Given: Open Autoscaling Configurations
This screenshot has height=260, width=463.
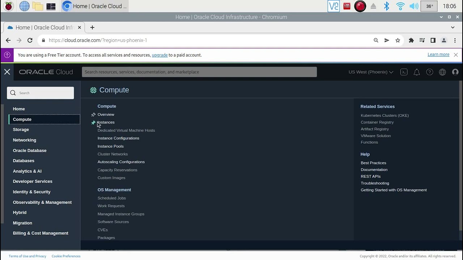Looking at the screenshot, I should coord(121,162).
